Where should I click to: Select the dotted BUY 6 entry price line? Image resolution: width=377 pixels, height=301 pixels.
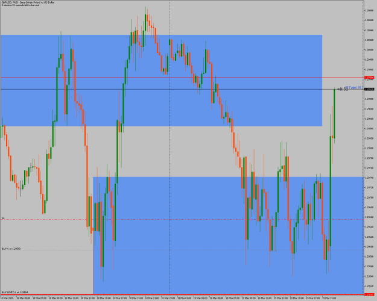(182, 250)
